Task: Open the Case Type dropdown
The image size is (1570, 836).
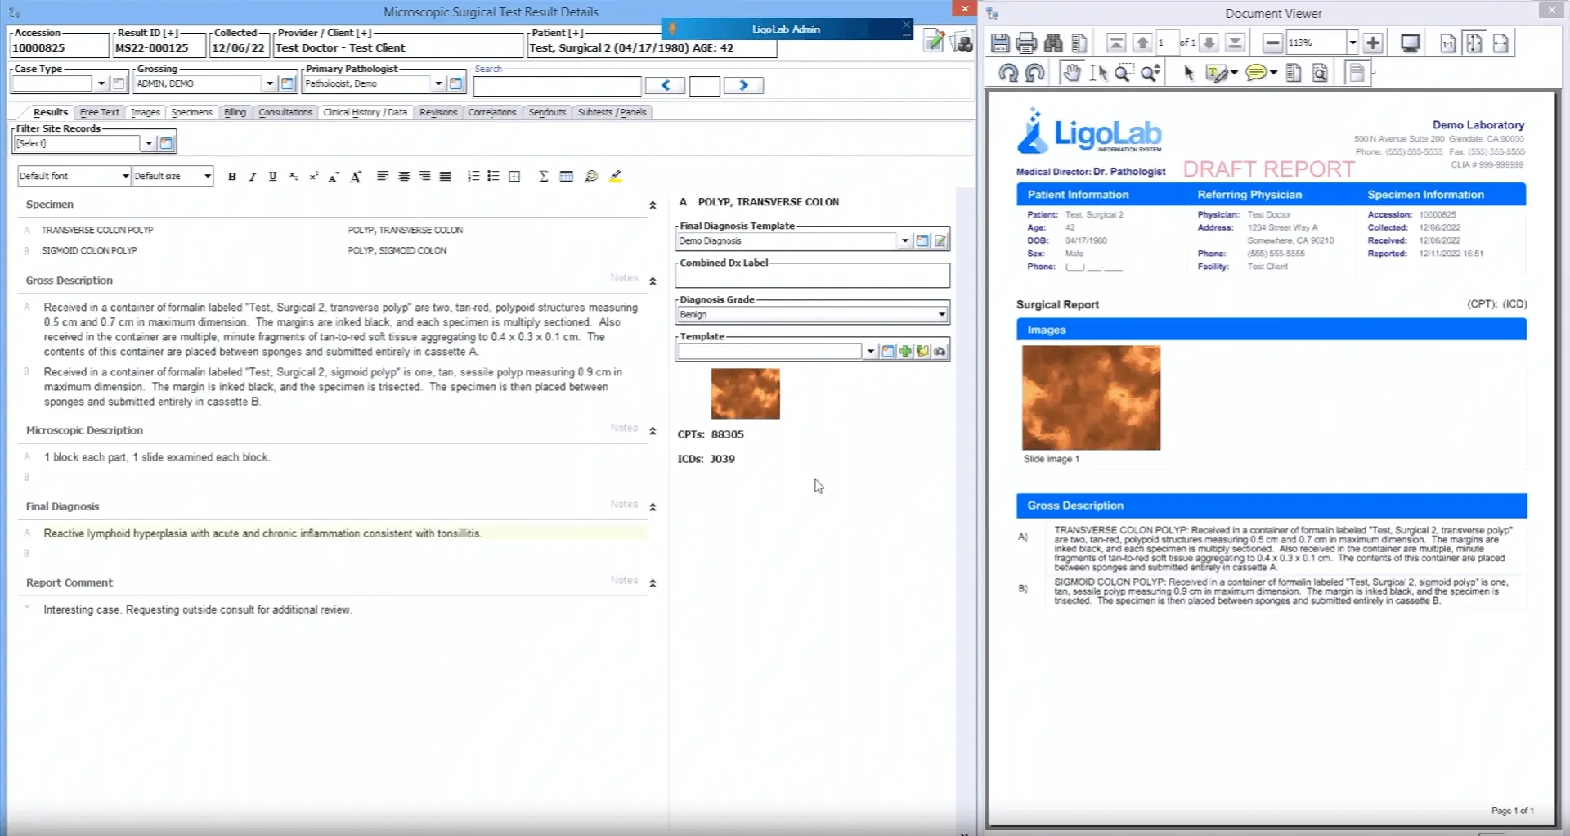Action: point(101,83)
